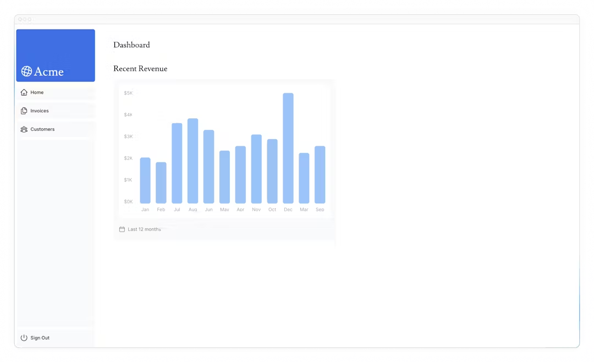Open the Home navigation link

pos(56,92)
